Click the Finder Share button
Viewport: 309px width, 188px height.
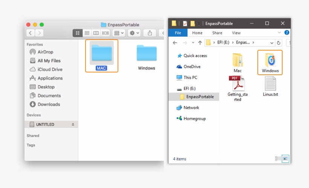150,33
